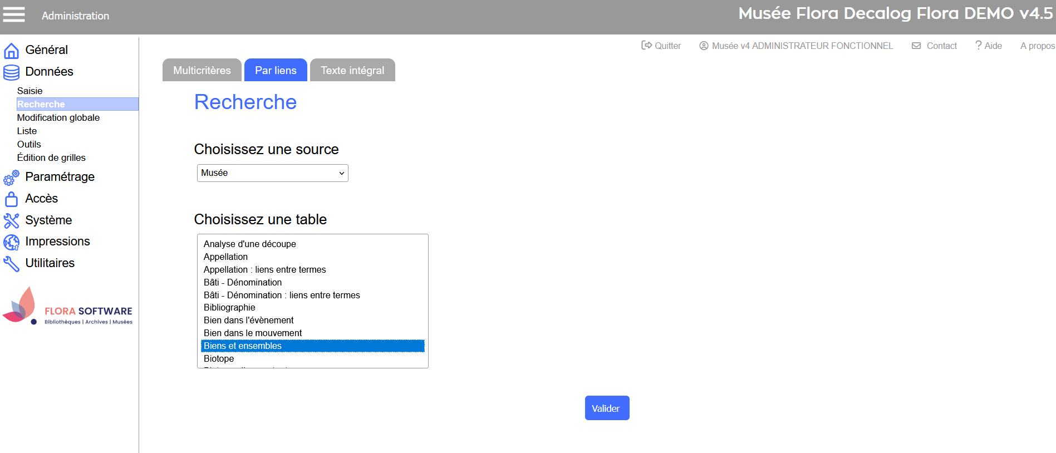Click the Utilitaires wrench icon
1056x453 pixels.
click(11, 263)
